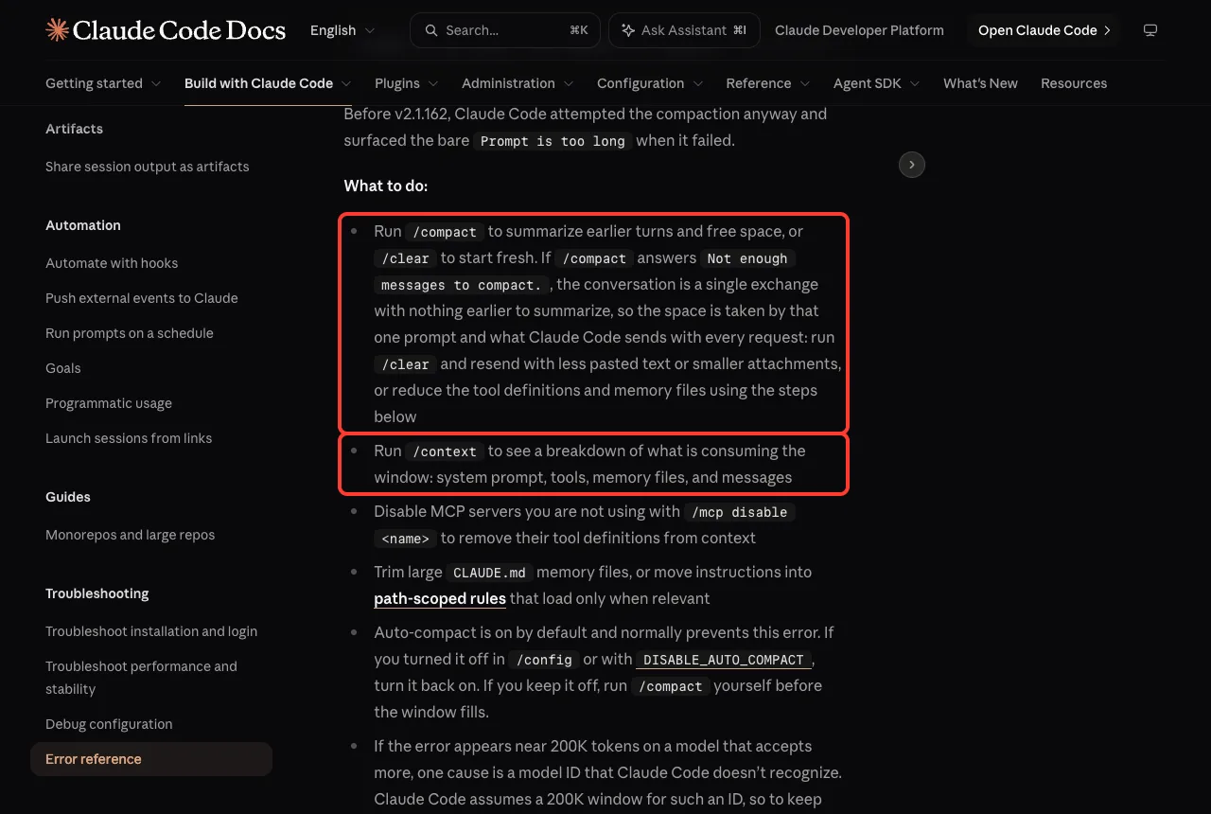Open Share session output as artifacts page
The image size is (1211, 814).
tap(148, 167)
